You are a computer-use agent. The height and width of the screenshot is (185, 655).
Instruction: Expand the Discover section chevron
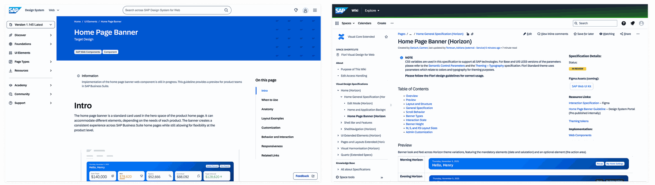pos(51,35)
